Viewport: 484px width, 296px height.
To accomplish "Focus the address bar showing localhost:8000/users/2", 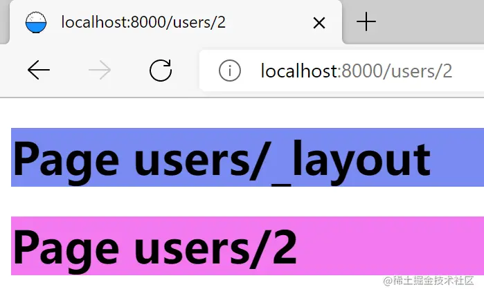I will (341, 71).
